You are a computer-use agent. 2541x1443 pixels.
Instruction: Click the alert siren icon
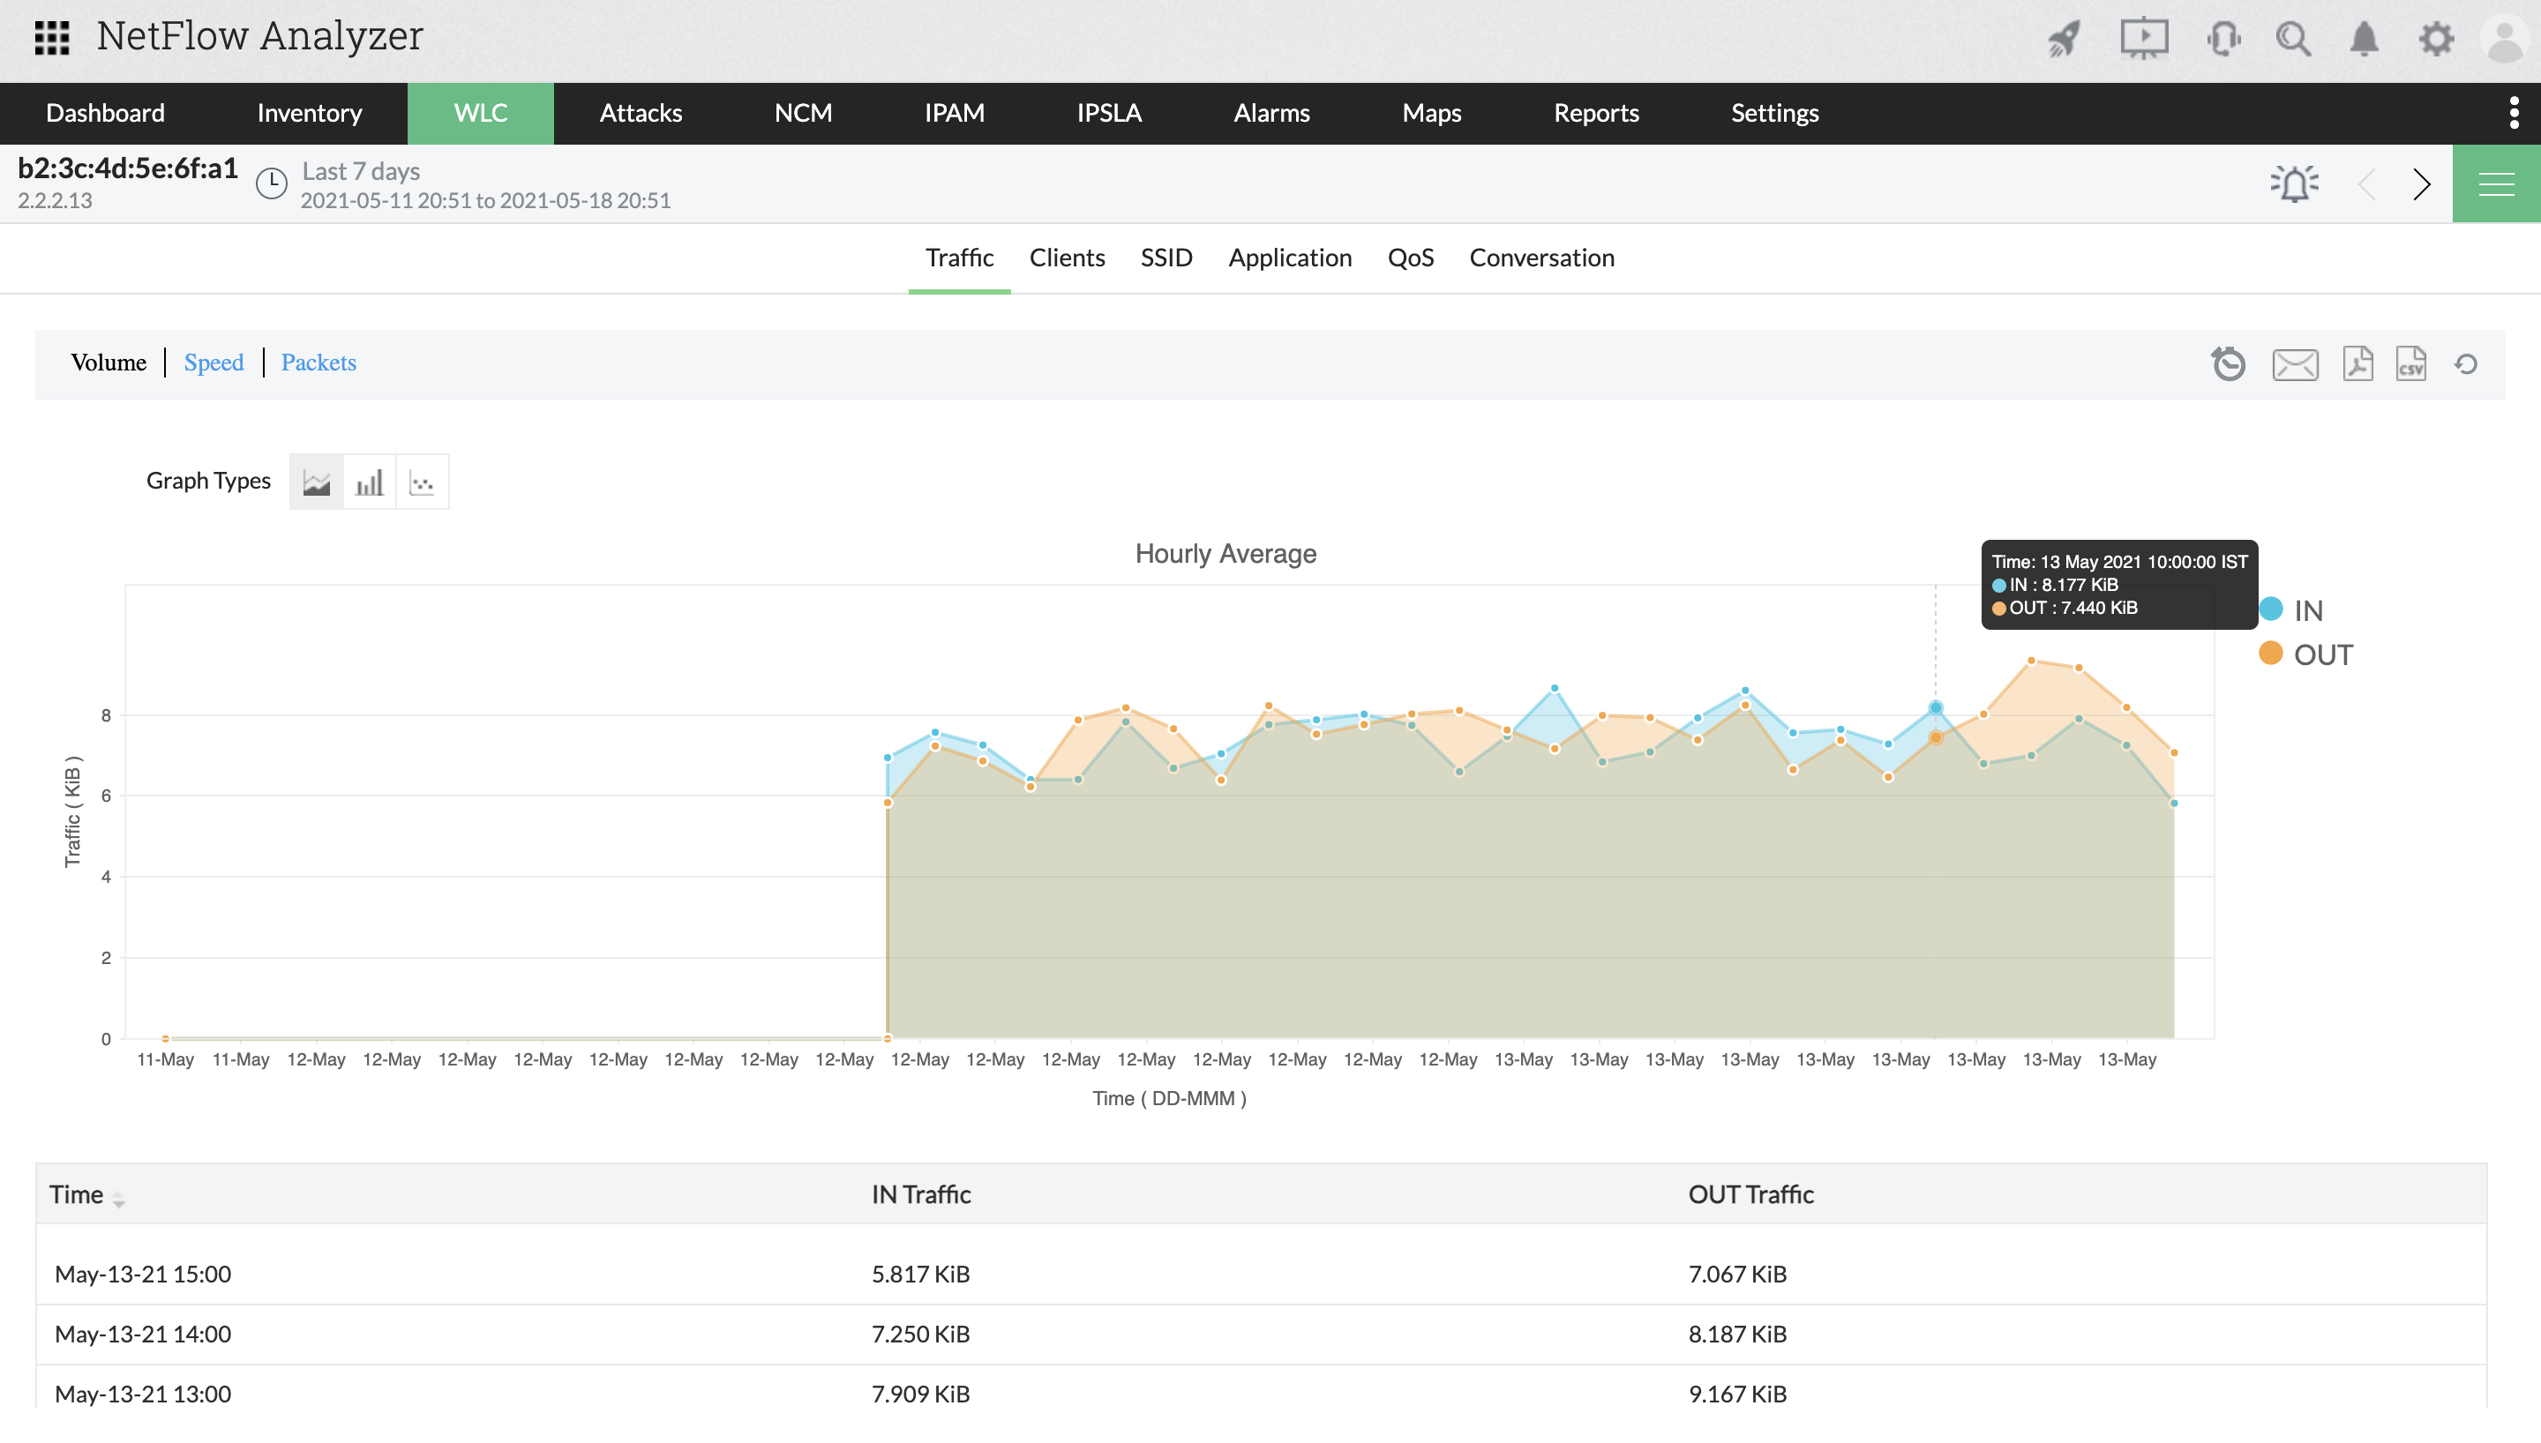(2294, 184)
